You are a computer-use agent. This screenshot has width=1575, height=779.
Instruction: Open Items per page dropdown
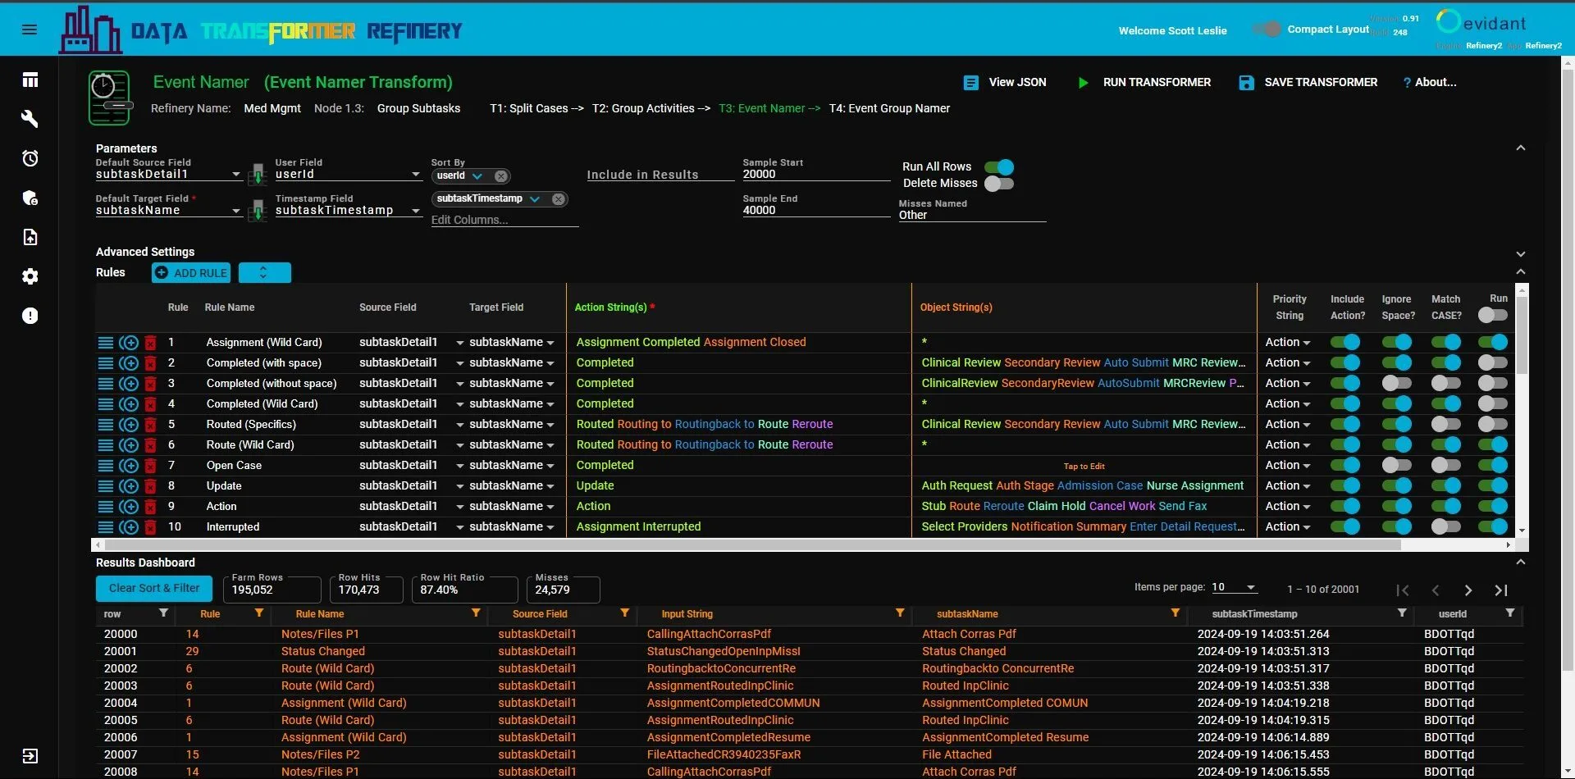(x=1234, y=588)
